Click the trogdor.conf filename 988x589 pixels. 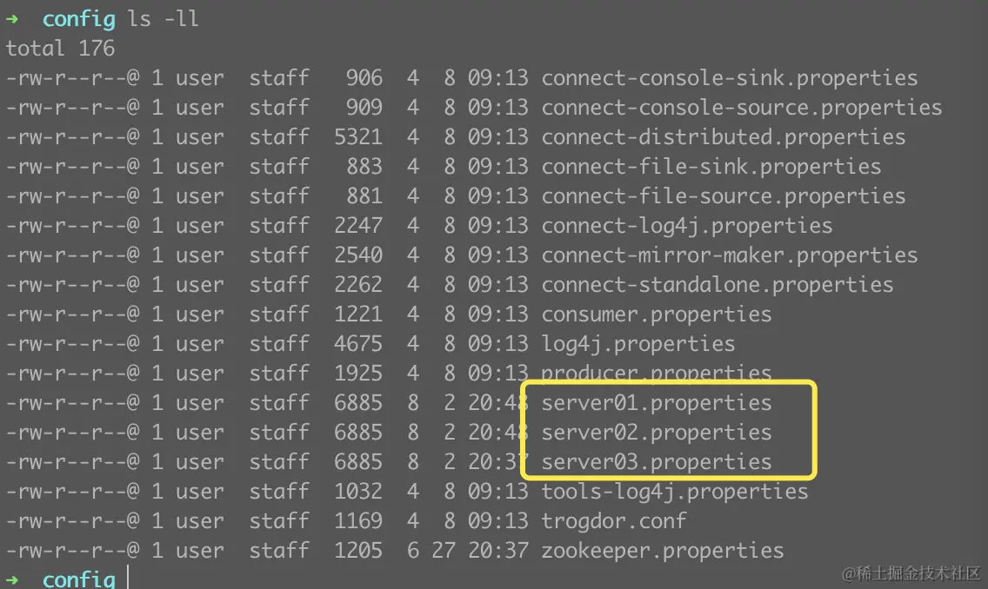(613, 521)
